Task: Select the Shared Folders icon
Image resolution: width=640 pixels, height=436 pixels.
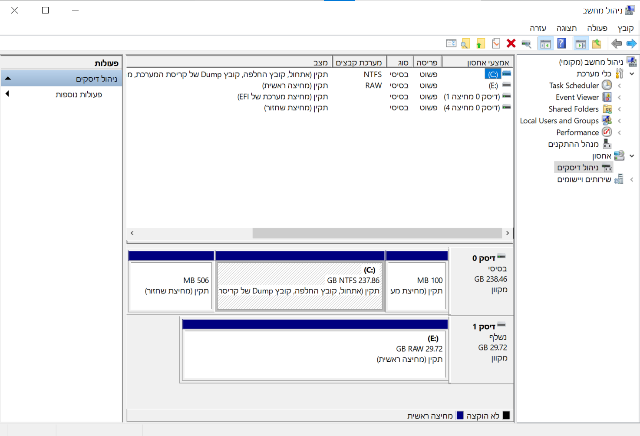Action: tap(607, 109)
